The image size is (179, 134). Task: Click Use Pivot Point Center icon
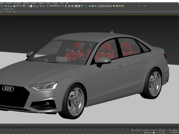point(24,6)
